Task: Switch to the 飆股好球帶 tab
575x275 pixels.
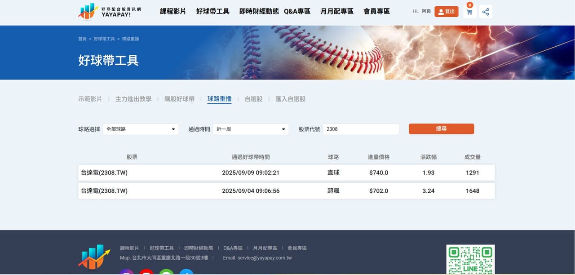Action: click(x=179, y=99)
